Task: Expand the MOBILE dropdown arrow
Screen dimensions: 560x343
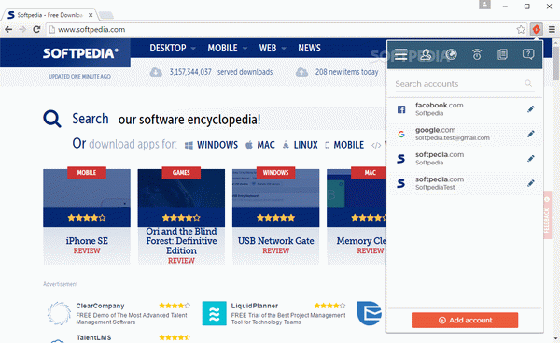Action: click(x=245, y=48)
